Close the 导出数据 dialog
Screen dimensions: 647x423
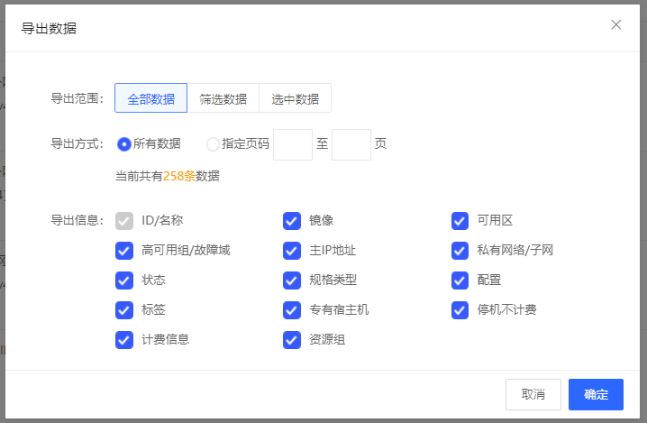616,24
